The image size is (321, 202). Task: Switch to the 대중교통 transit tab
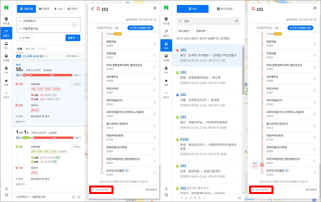coord(26,9)
